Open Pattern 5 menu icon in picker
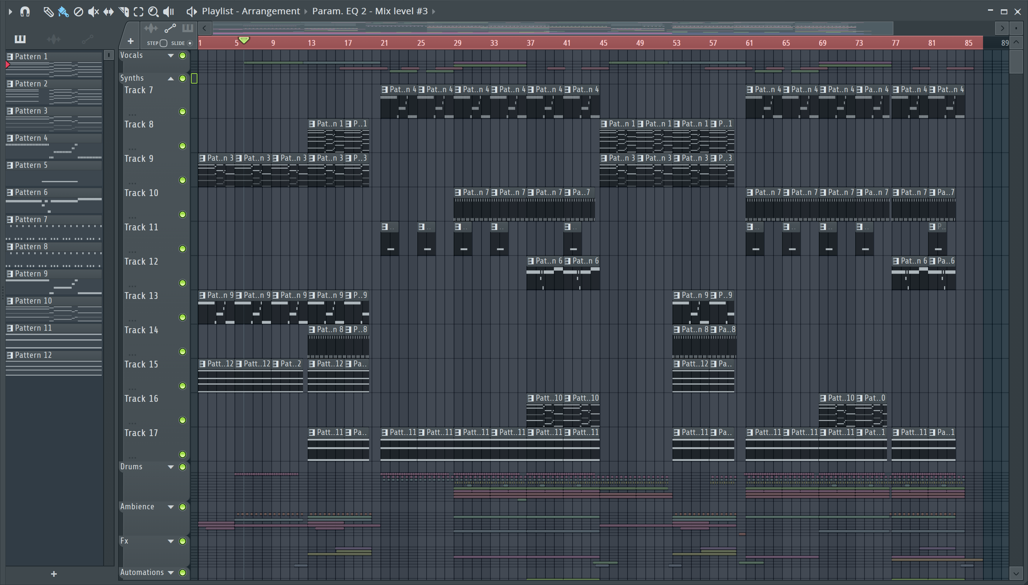The image size is (1028, 585). click(x=10, y=165)
